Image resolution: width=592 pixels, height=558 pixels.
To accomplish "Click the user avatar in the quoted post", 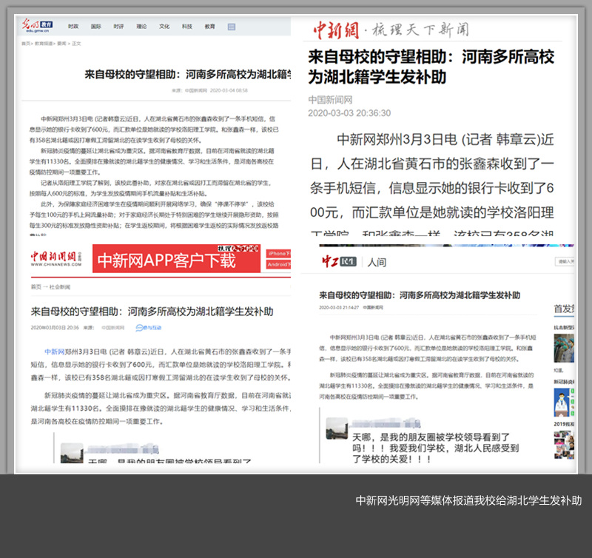I will click(337, 428).
